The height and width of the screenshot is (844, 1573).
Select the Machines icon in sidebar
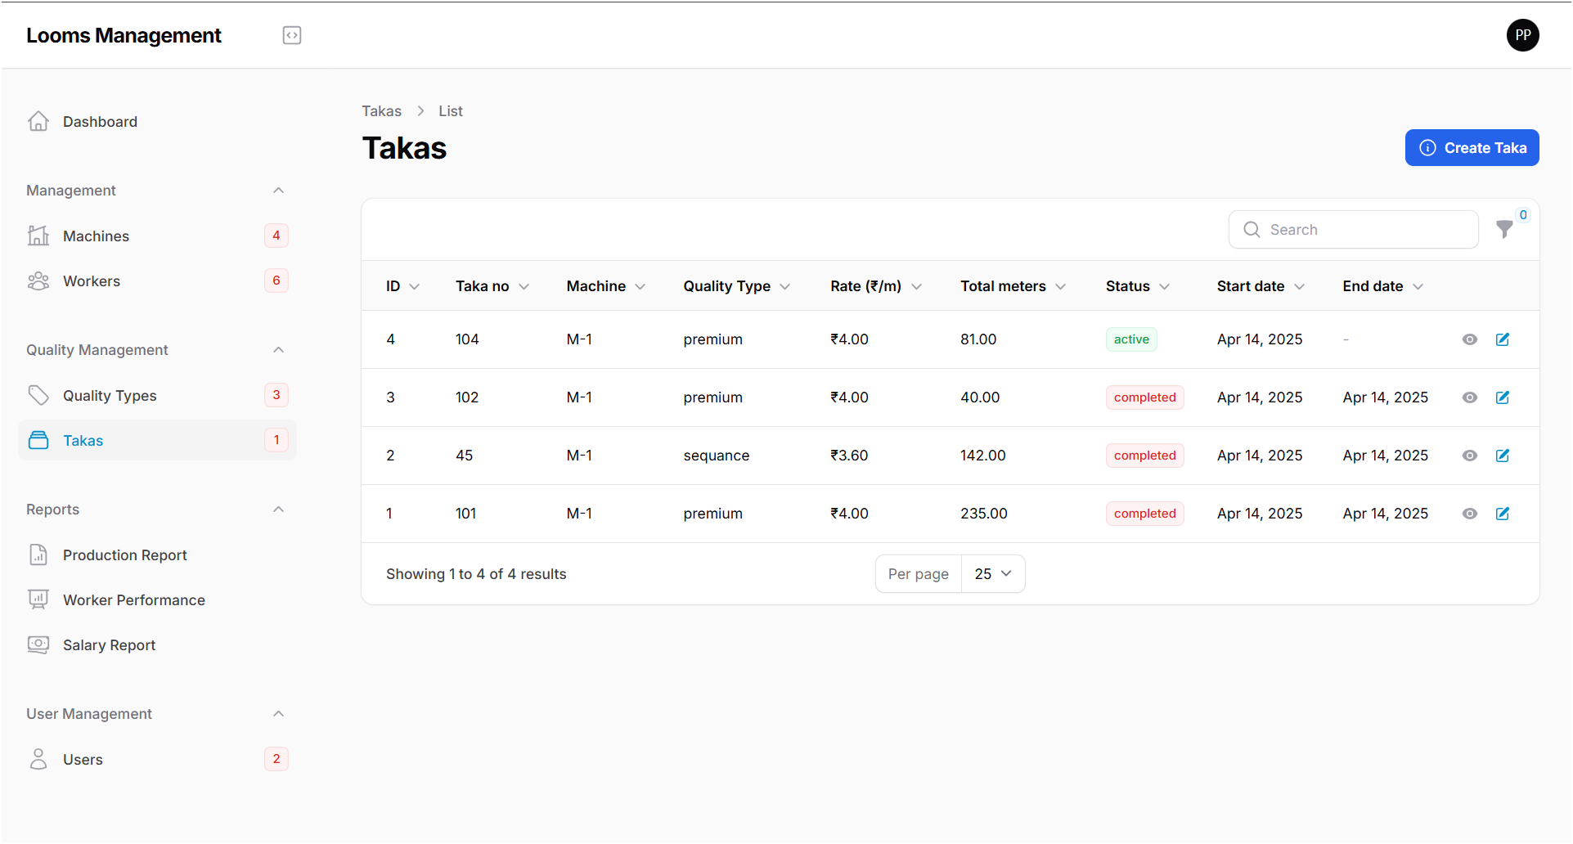pos(38,236)
